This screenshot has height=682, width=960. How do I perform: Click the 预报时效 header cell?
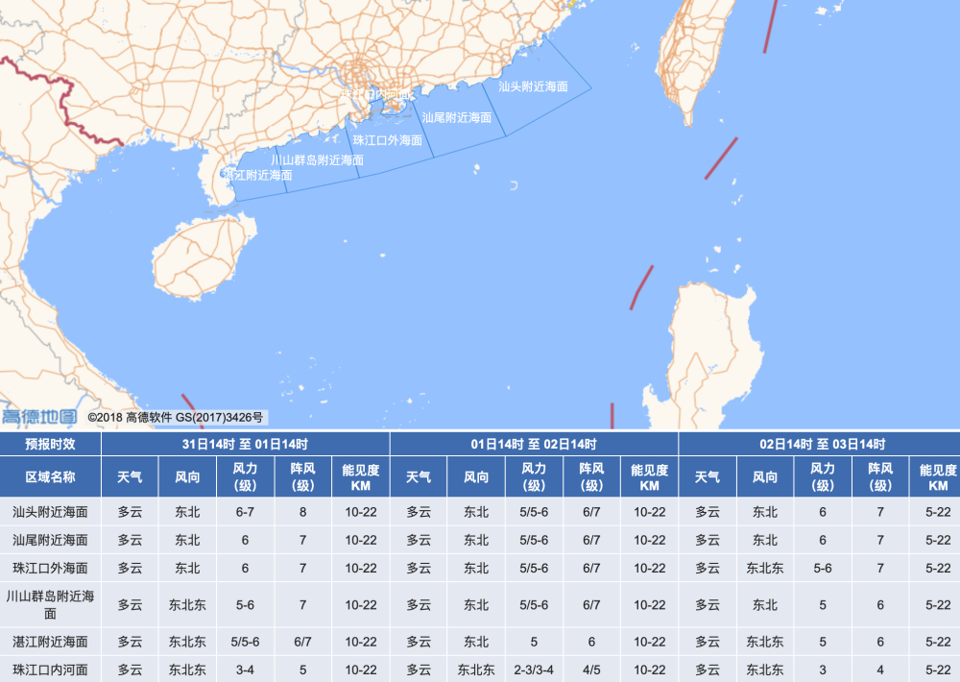coord(50,444)
